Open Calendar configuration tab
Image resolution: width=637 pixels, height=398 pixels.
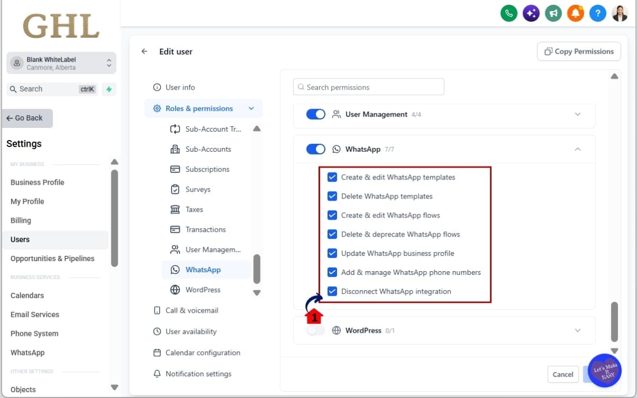[196, 353]
